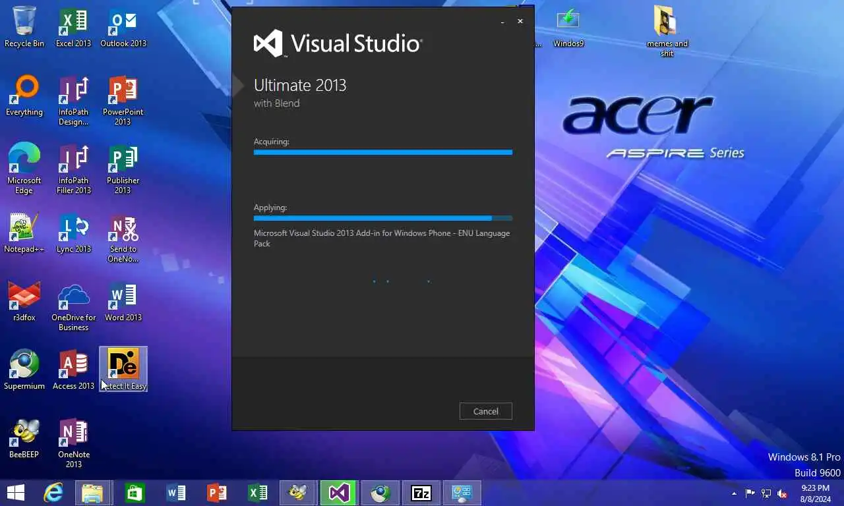Screen dimensions: 844x506
Task: Open Word from the taskbar
Action: (x=176, y=493)
